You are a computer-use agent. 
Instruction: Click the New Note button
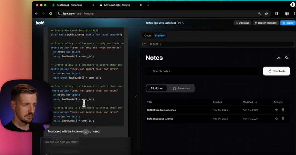click(x=276, y=71)
